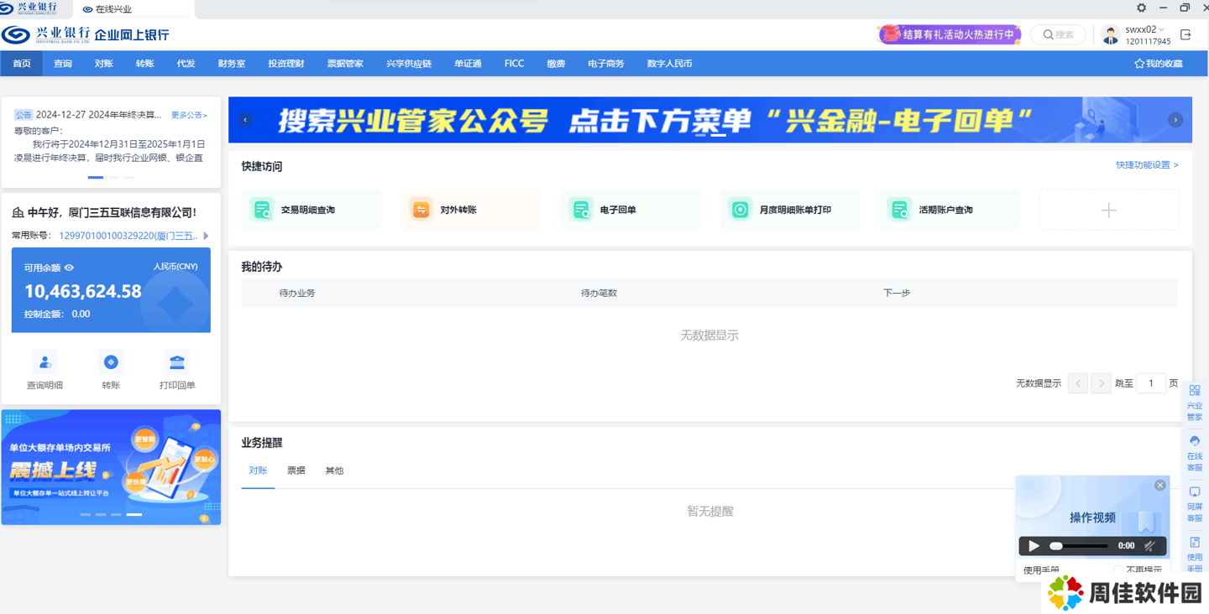Screen dimensions: 1209x614
Task: Open 我的收藏 favorites
Action: 1159,64
